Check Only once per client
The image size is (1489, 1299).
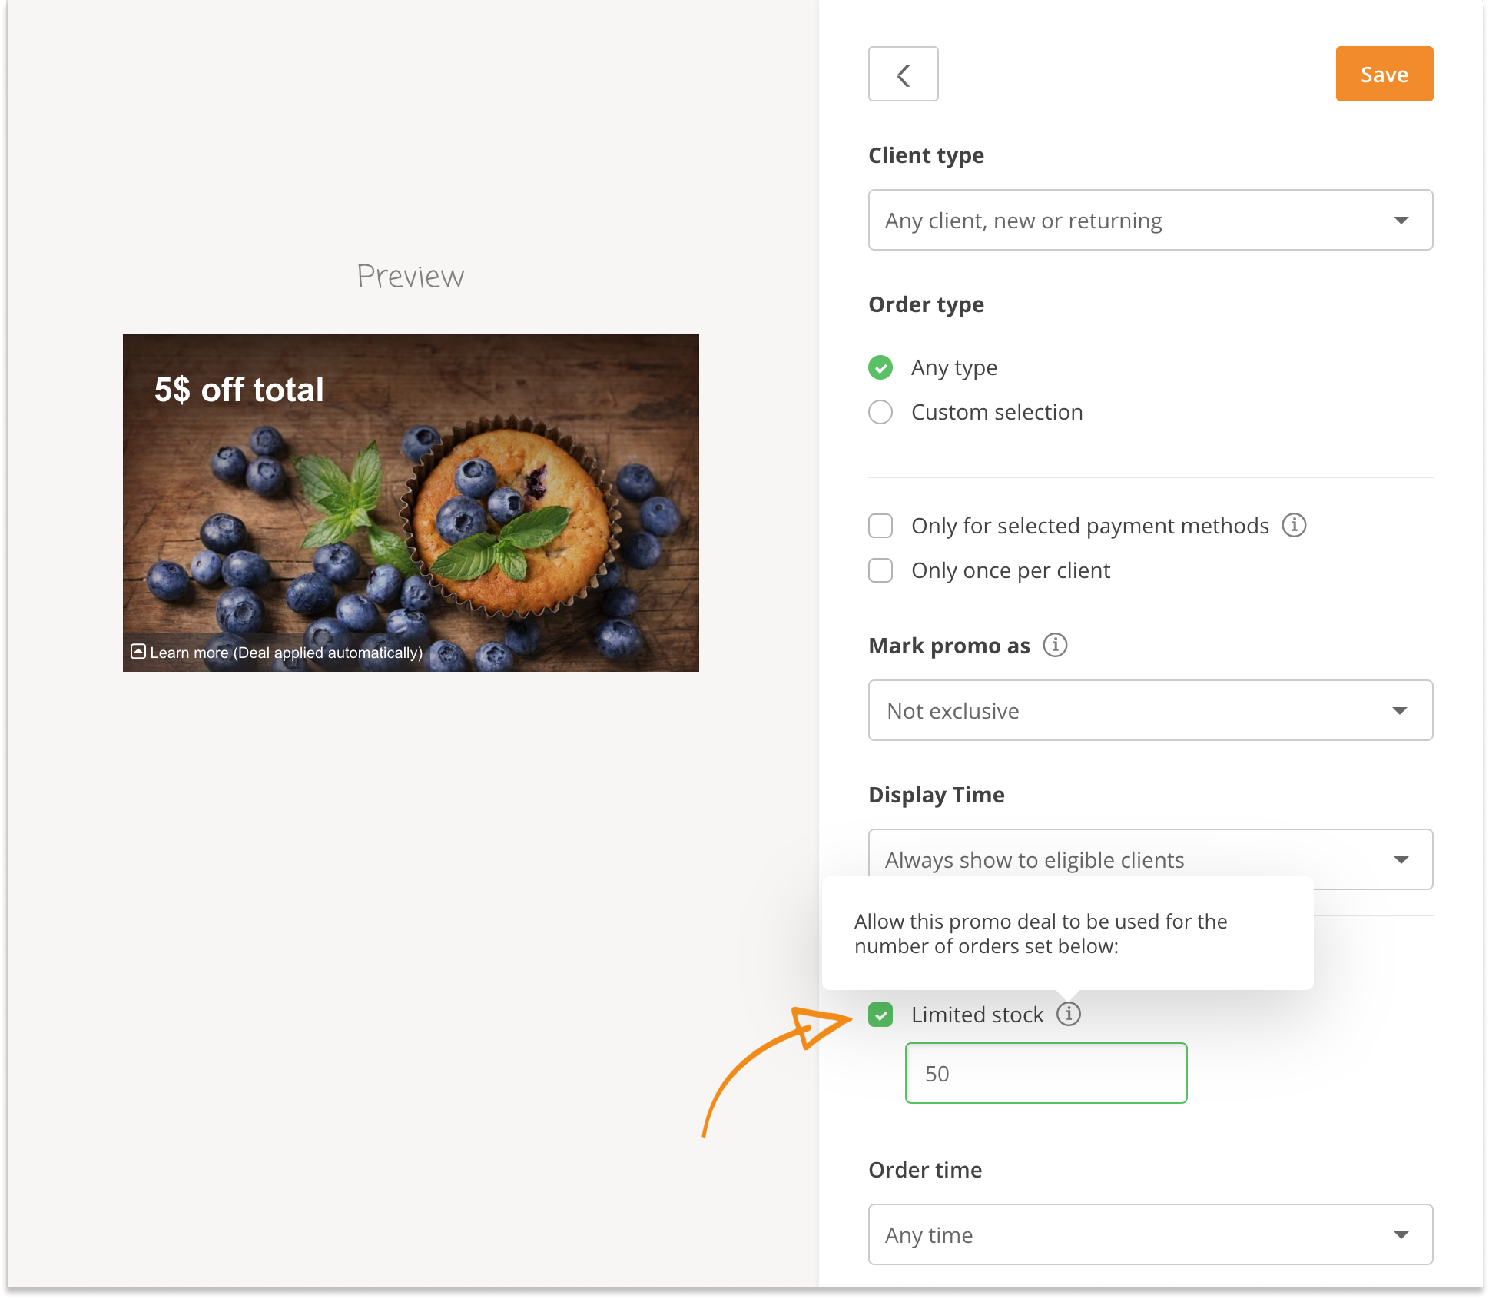coord(880,570)
